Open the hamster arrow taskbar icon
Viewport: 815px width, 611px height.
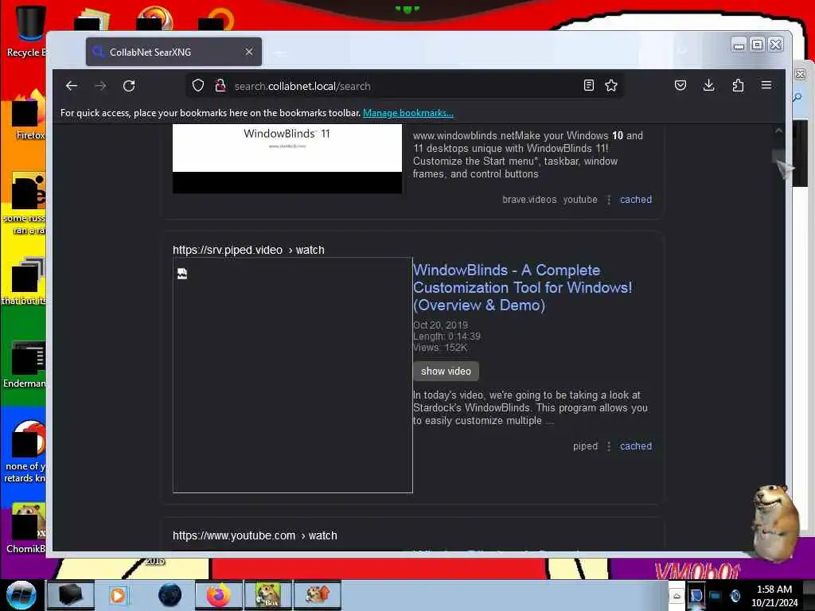click(x=318, y=595)
